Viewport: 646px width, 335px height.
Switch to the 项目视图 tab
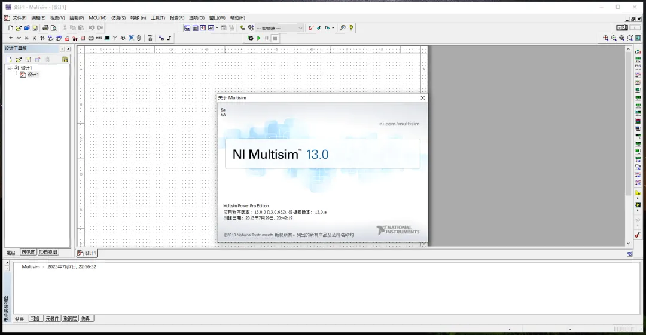click(x=48, y=252)
